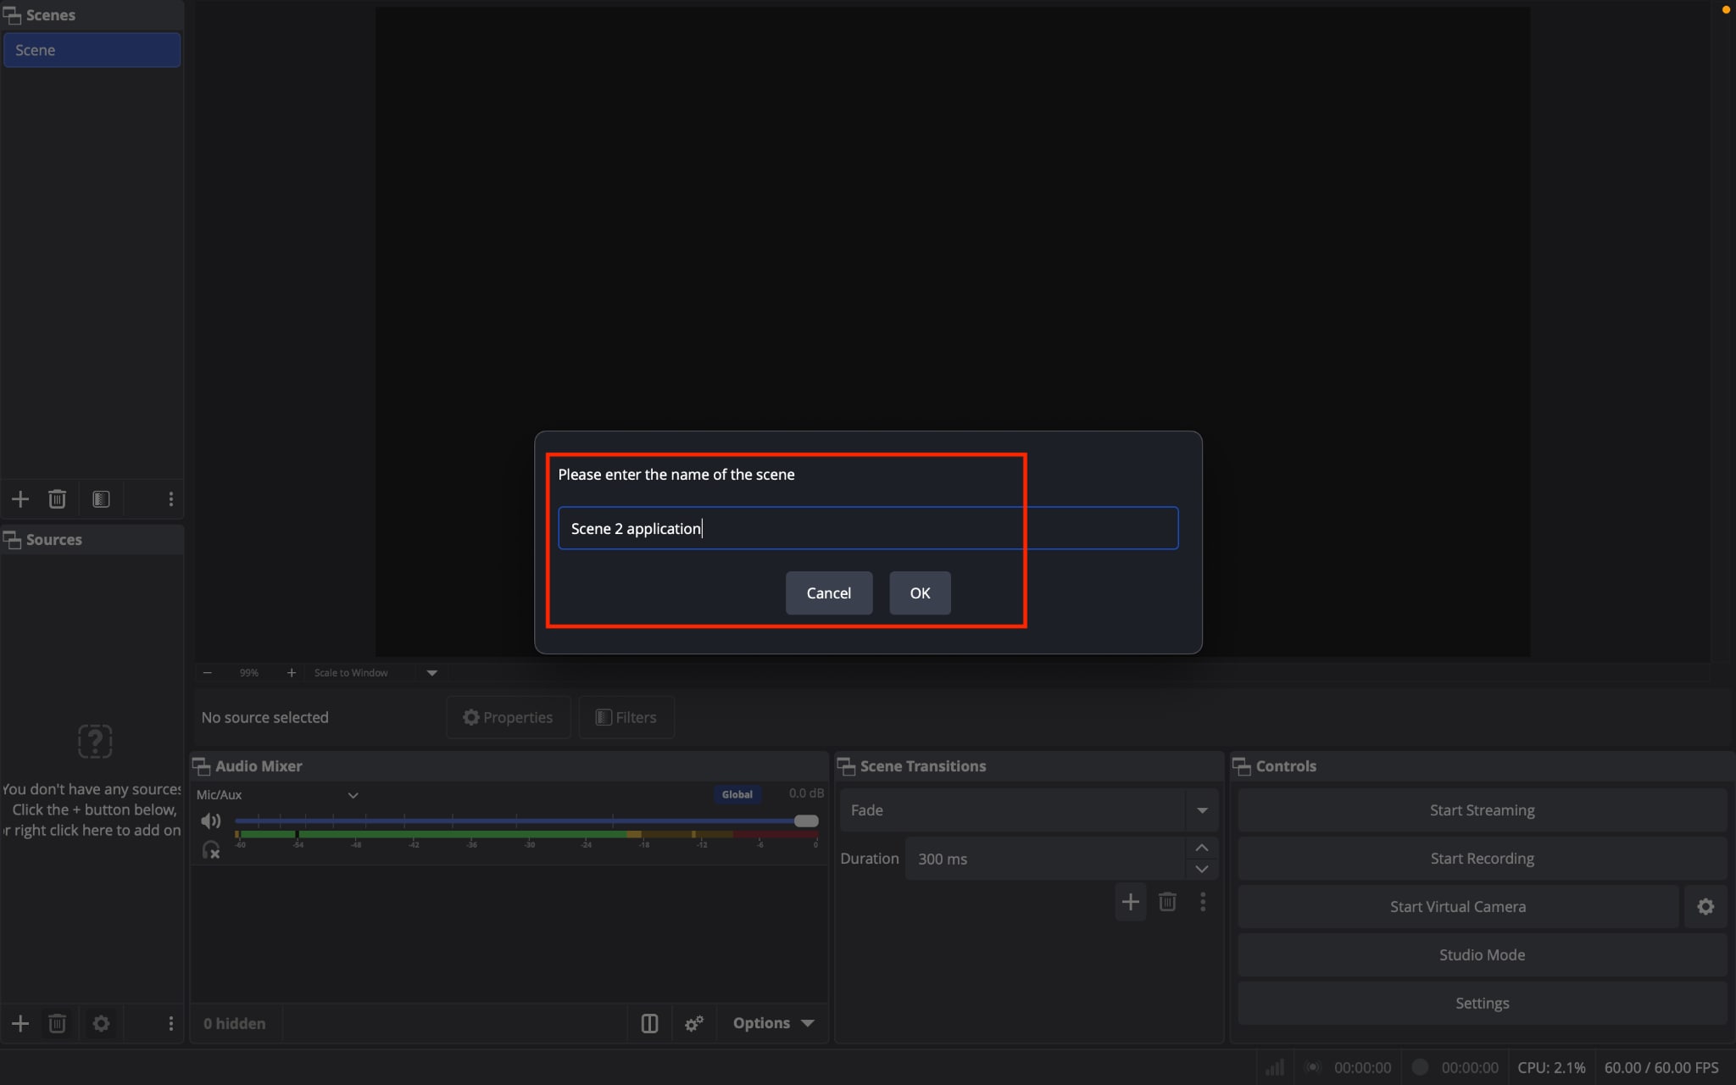Zoom out preview with minus icon
Screen dimensions: 1736x1085
208,672
